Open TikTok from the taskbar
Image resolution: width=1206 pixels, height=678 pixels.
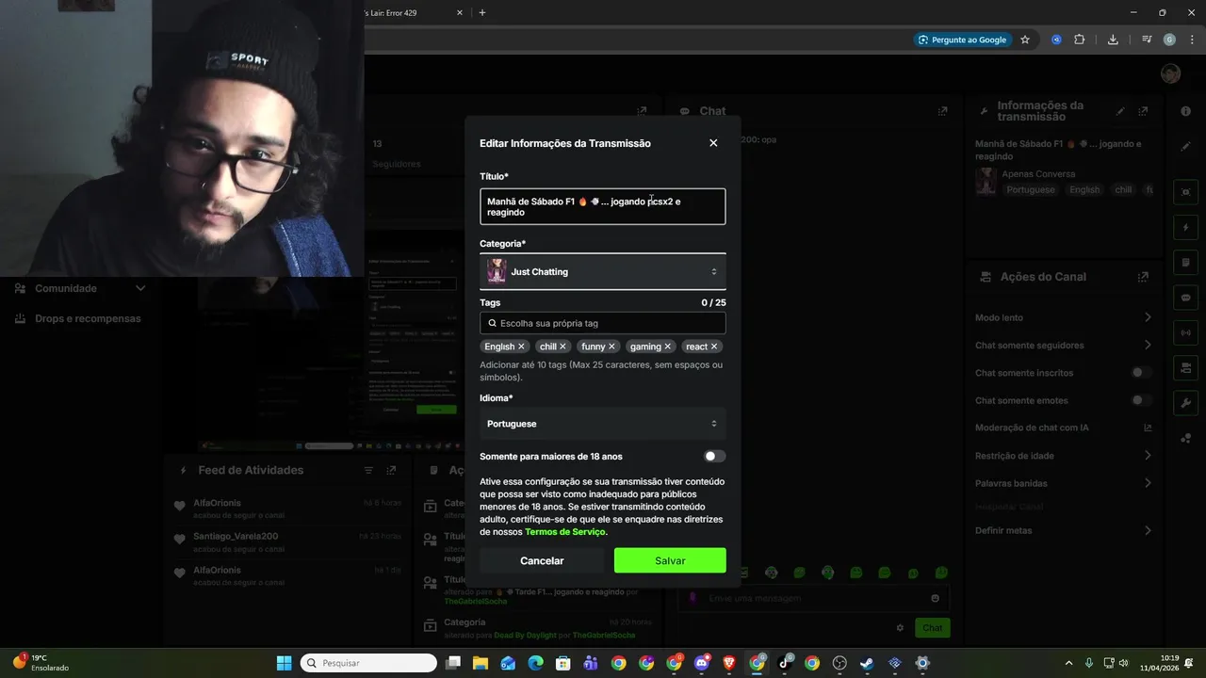784,663
